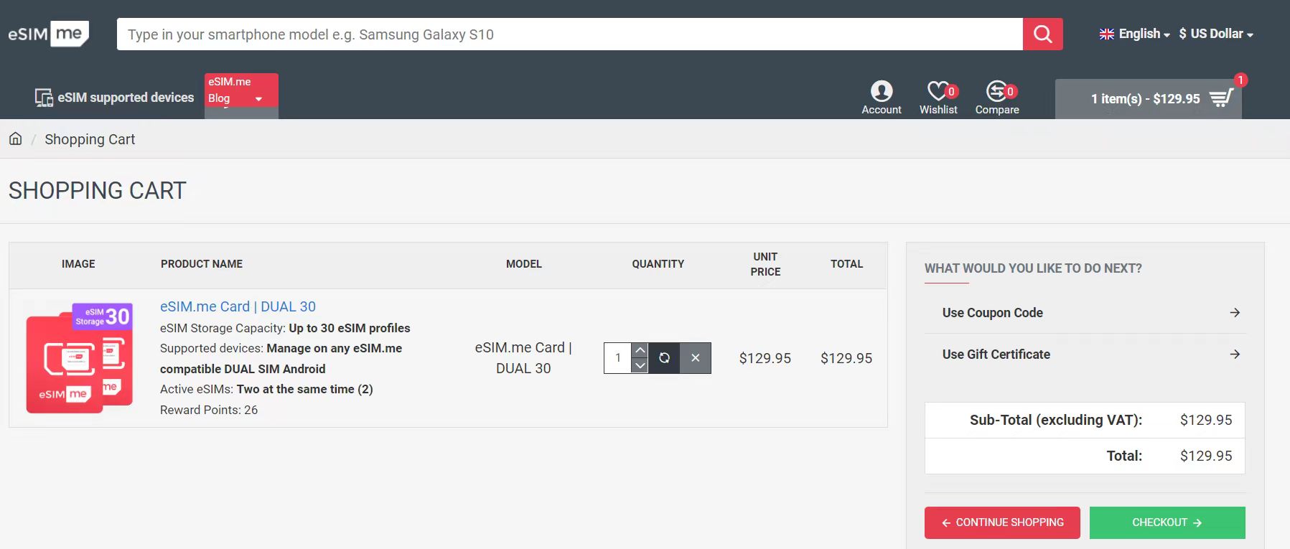Open the Compare arrows icon
Viewport: 1290px width, 549px height.
pos(996,92)
